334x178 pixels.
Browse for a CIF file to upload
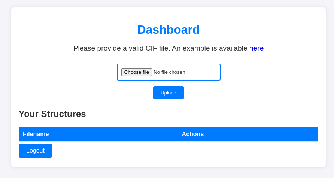(x=136, y=72)
